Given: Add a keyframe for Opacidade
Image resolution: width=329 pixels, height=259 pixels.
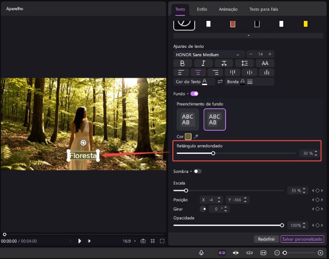Looking at the screenshot, I should [x=317, y=225].
